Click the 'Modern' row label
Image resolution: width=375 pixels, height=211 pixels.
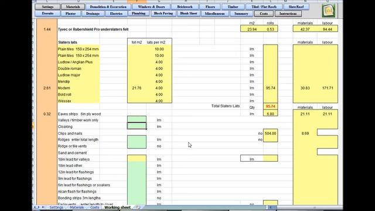click(x=64, y=88)
